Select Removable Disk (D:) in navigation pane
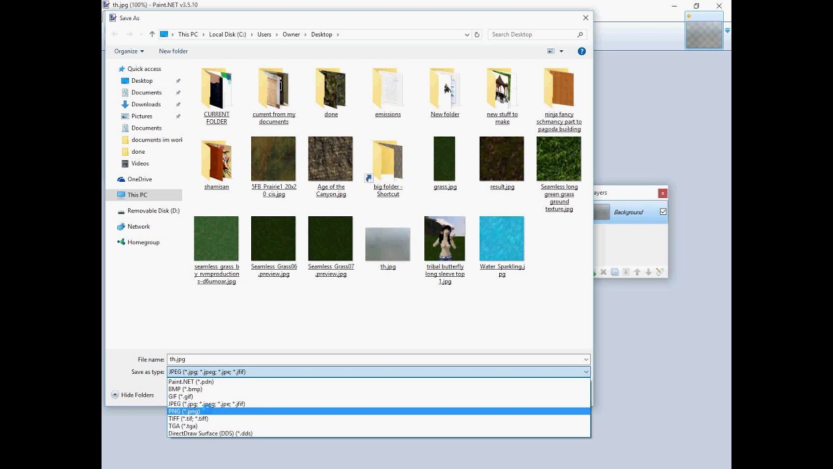 point(154,211)
